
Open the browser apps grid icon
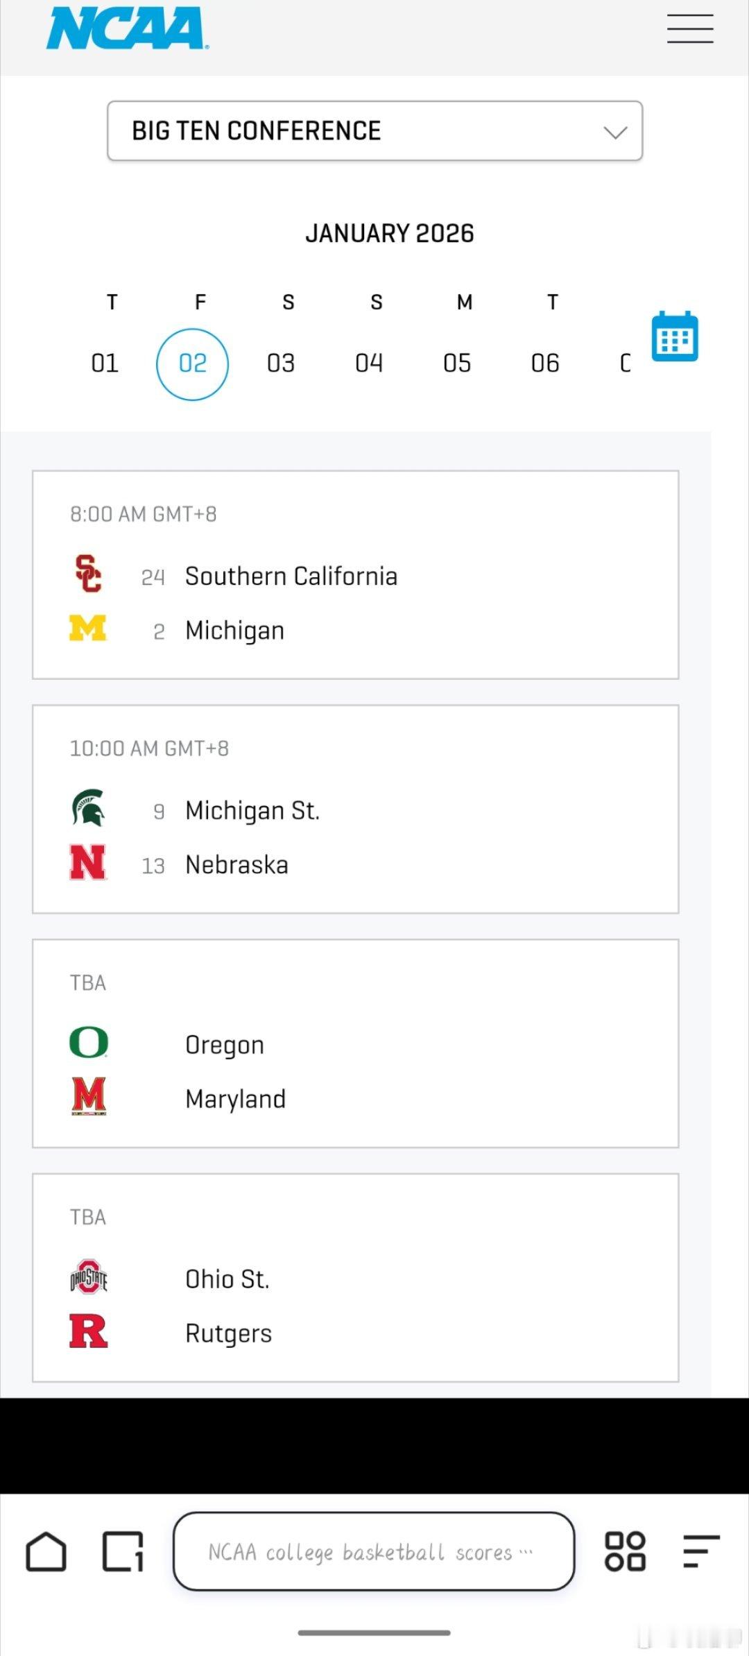[x=625, y=1551]
